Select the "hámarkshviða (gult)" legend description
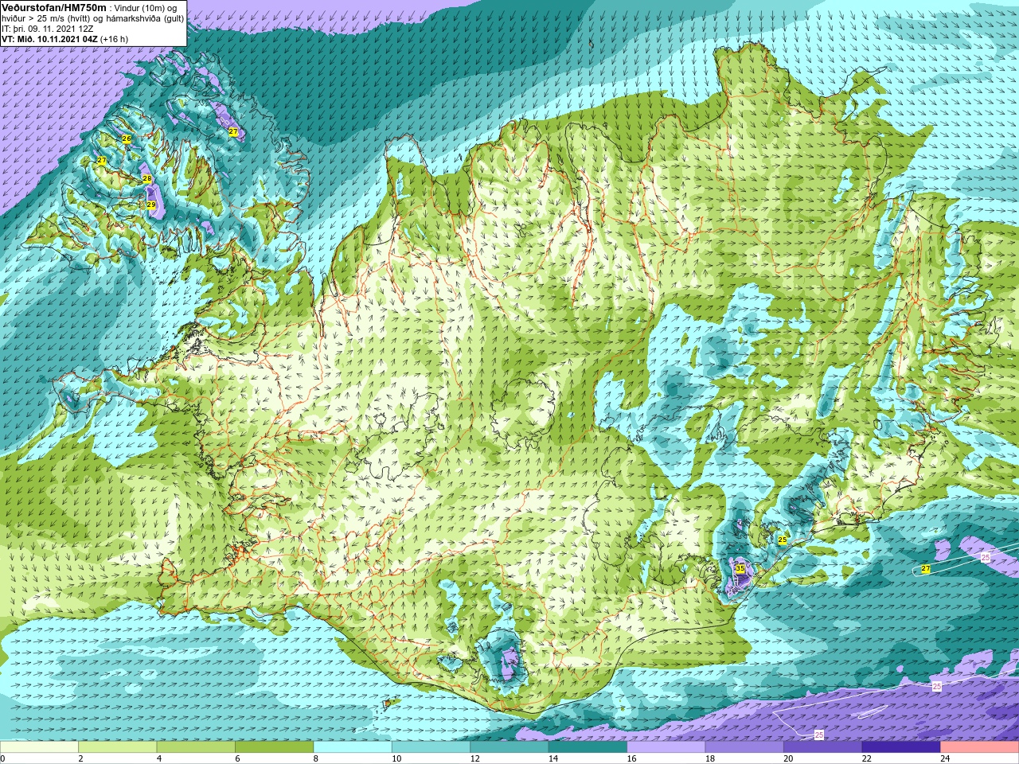This screenshot has width=1019, height=764. (145, 19)
